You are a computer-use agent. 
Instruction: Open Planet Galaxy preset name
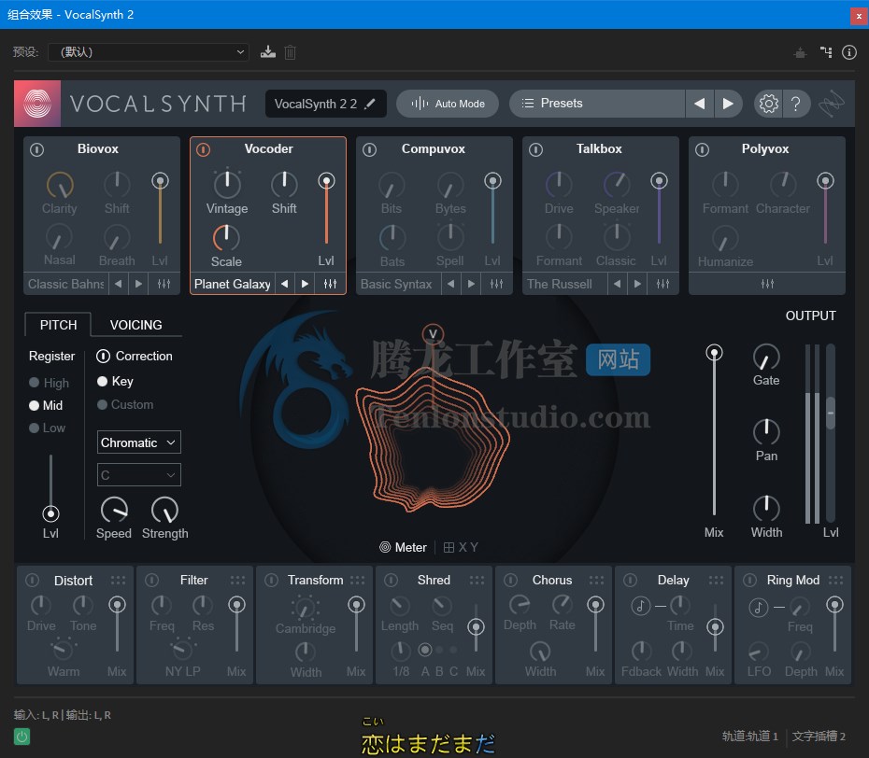pos(233,284)
